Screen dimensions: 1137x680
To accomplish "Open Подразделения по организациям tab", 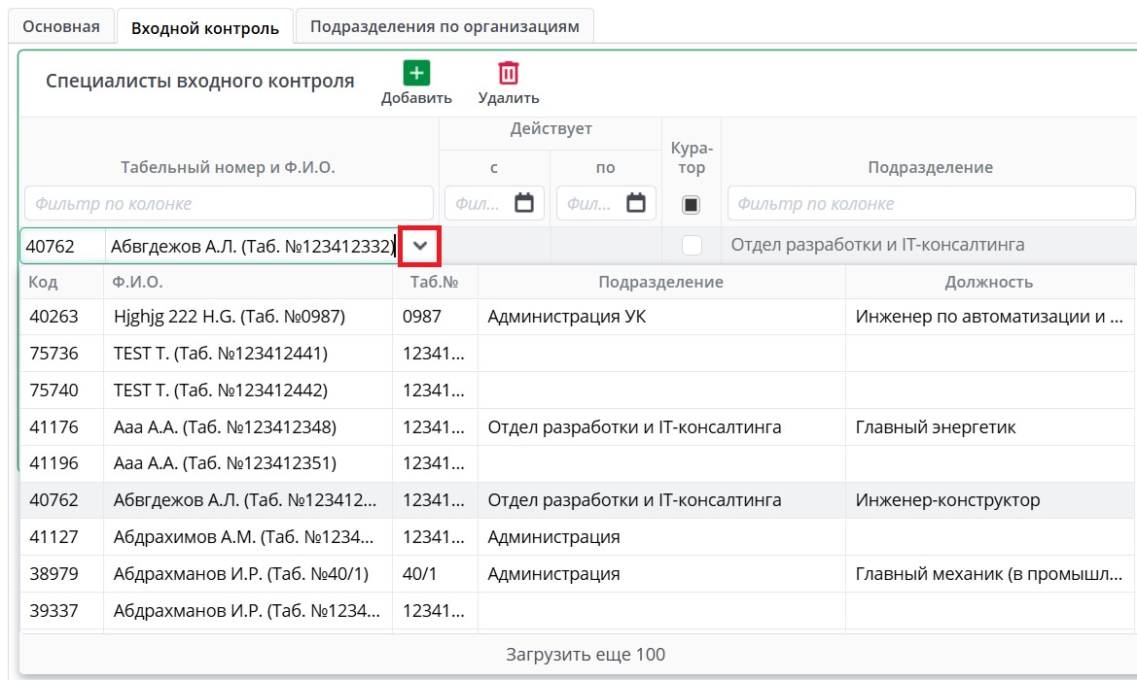I will coord(444,26).
